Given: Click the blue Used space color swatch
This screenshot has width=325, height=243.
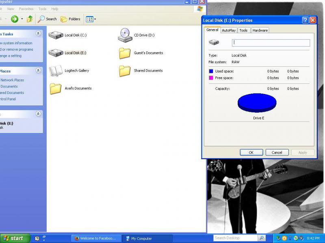Looking at the screenshot, I should [x=211, y=71].
